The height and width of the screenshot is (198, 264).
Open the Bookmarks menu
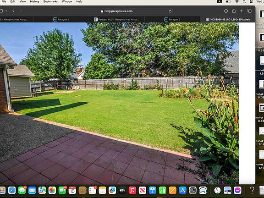tap(50, 1)
